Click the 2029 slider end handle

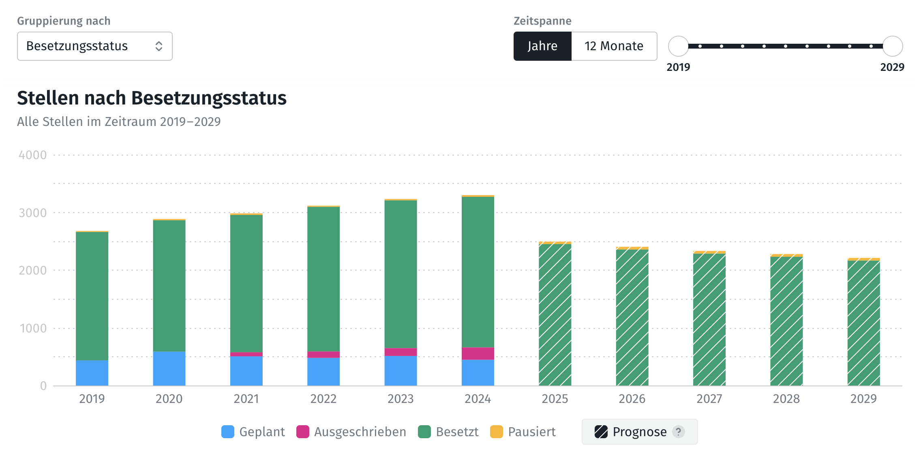[892, 46]
